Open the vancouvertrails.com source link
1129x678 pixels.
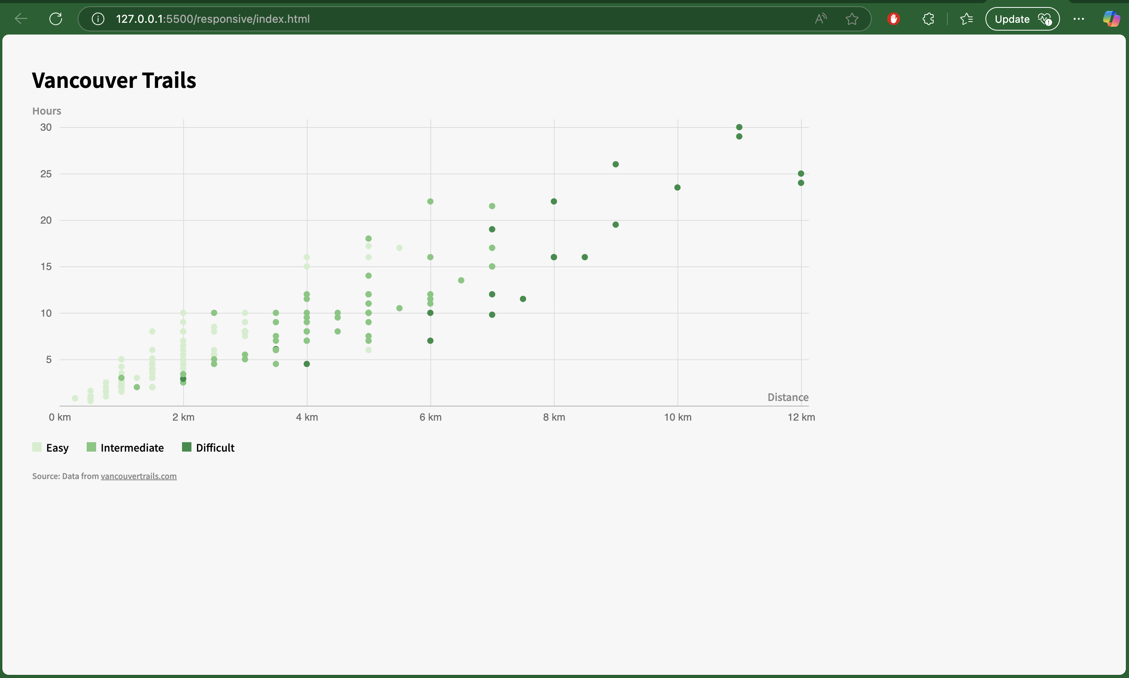[138, 476]
